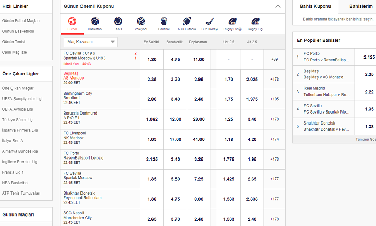Pick draw odds 12.00 for Dortmund match

(x=175, y=119)
